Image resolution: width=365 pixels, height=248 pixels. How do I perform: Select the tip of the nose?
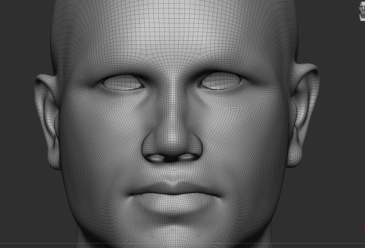[172, 143]
